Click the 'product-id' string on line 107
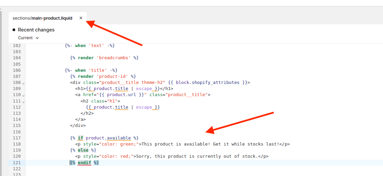 (113, 76)
